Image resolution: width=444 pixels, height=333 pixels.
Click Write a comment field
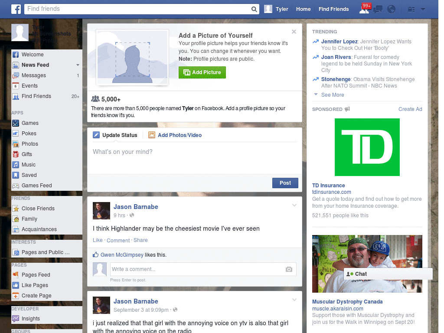(x=198, y=269)
